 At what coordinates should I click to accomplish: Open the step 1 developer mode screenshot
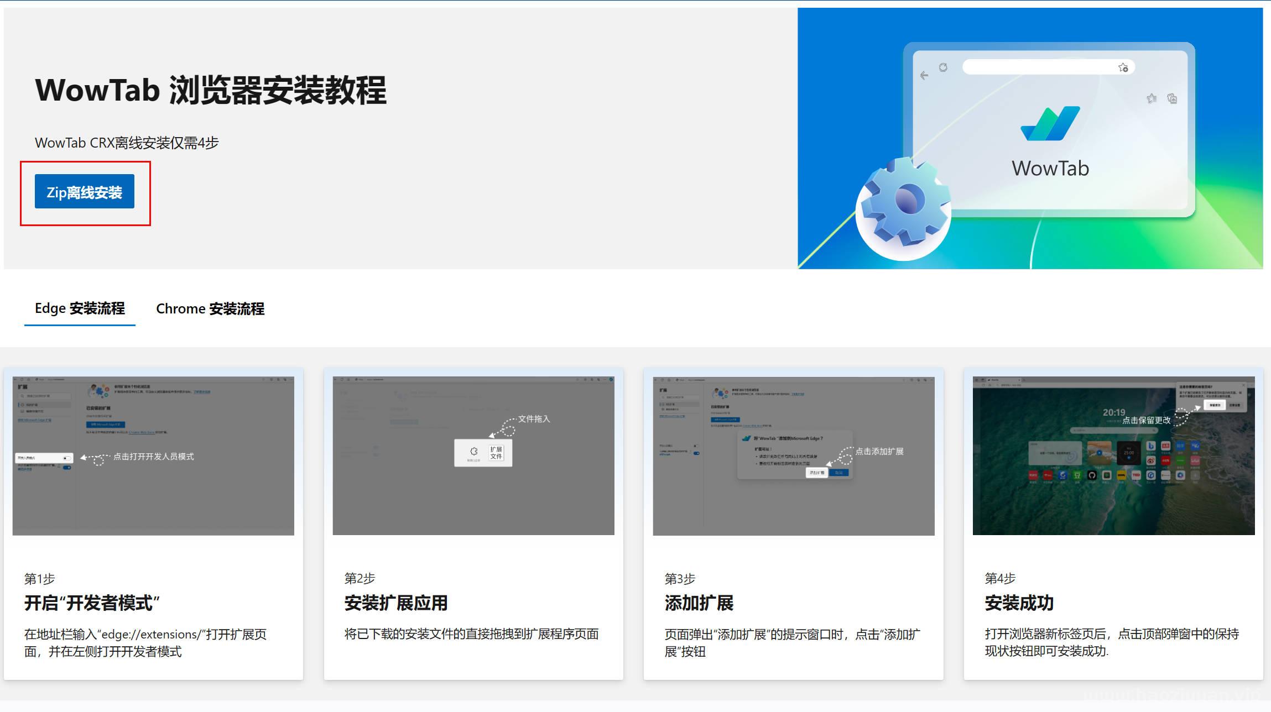coord(153,456)
